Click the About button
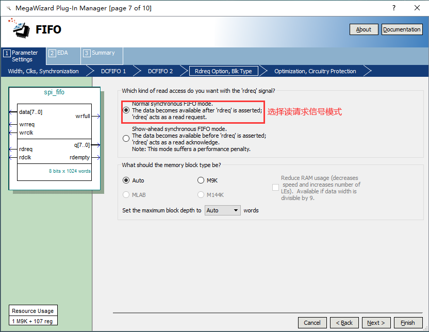Viewport: 429px width, 332px height. tap(364, 29)
